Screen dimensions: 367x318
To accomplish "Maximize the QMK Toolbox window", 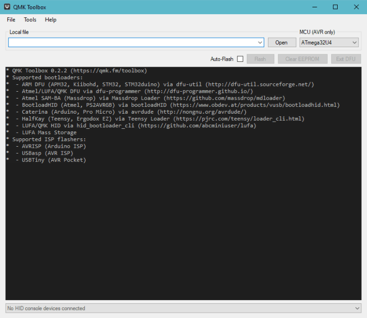I will pyautogui.click(x=335, y=7).
